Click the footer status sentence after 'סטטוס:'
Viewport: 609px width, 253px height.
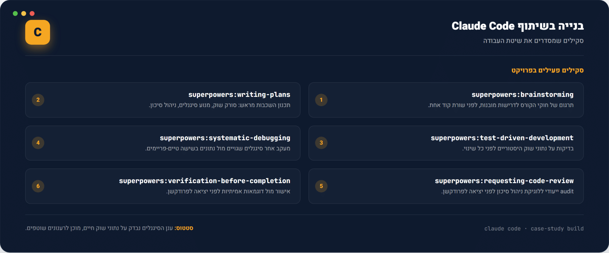[x=99, y=228]
